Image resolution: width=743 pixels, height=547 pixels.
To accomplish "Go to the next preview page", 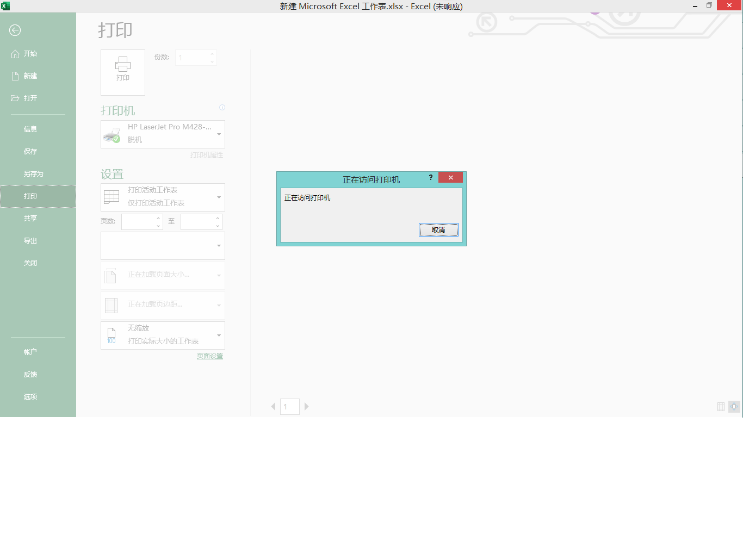I will 307,407.
